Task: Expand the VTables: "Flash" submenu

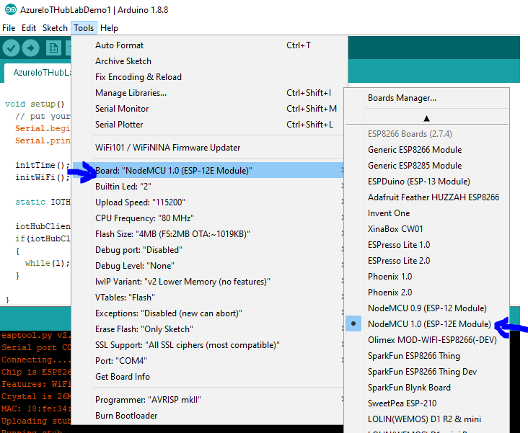Action: tap(209, 297)
